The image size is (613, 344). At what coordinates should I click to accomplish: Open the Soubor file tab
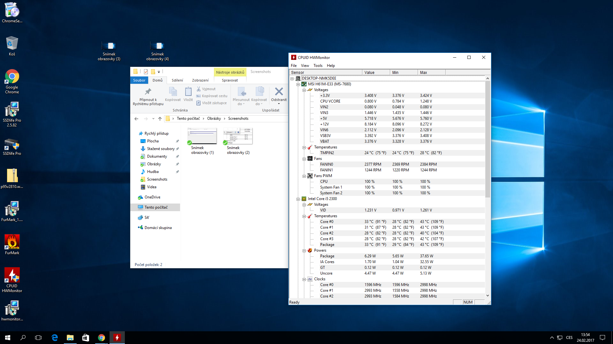click(139, 80)
